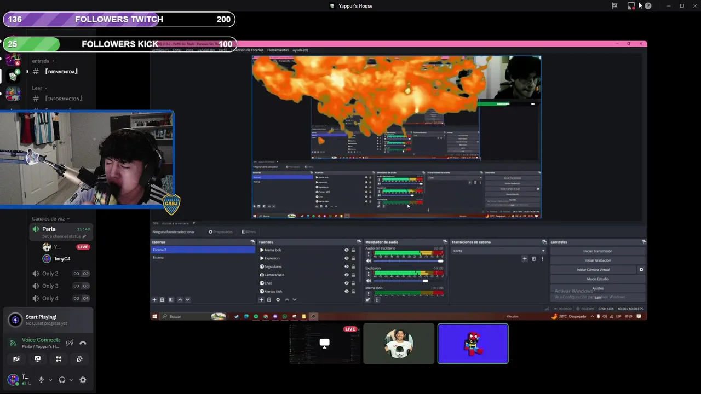Adjust Explosion volume slider
Image resolution: width=701 pixels, height=394 pixels.
click(408, 281)
